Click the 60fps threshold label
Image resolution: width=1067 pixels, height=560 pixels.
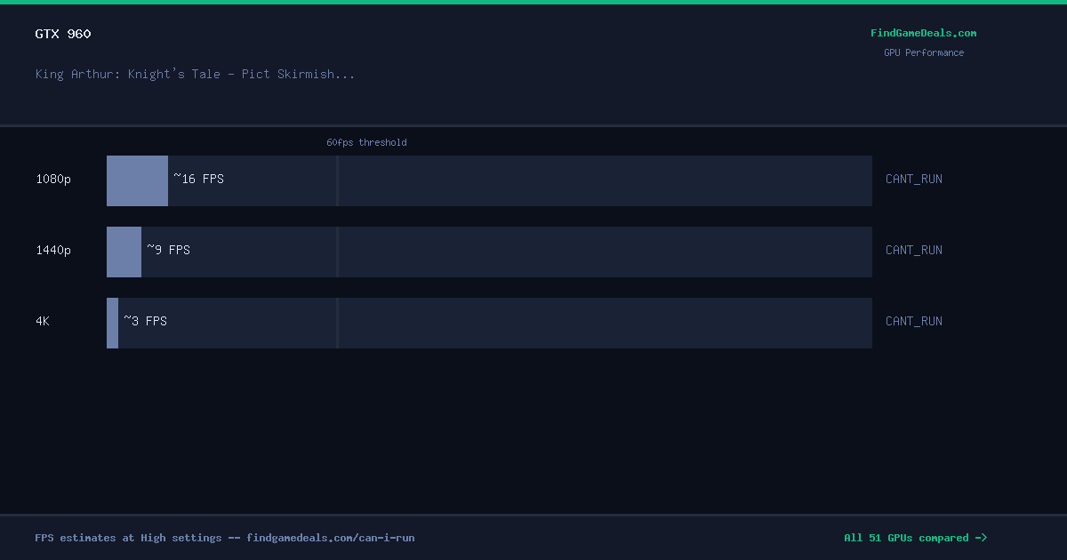pos(366,142)
